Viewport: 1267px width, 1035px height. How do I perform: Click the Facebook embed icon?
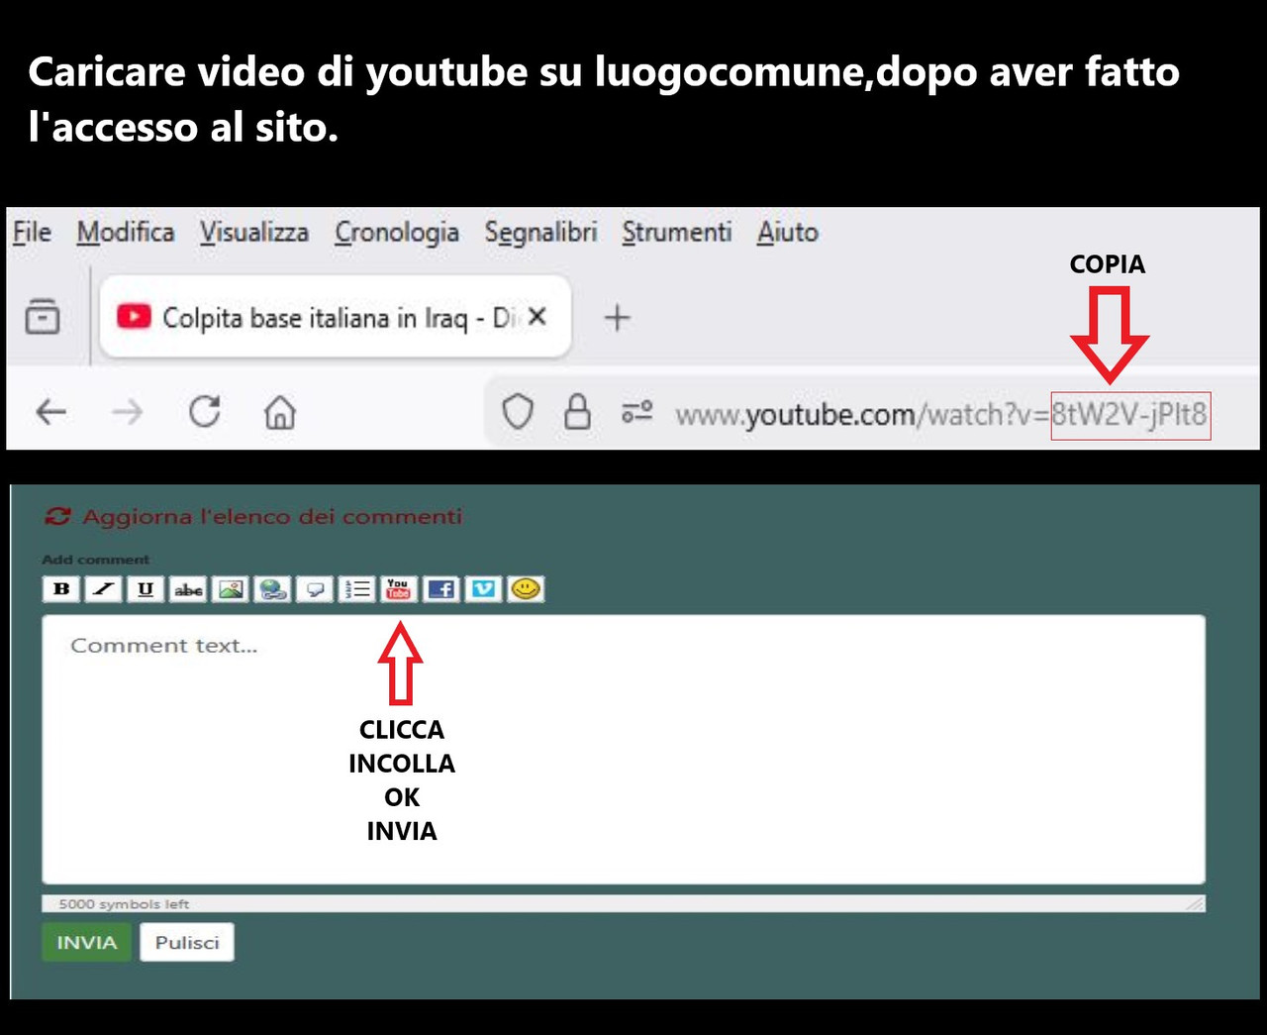tap(441, 589)
